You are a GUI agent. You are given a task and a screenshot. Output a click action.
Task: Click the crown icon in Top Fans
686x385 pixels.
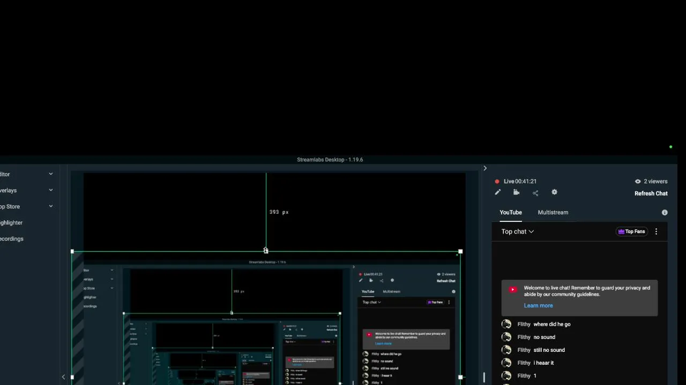coord(621,232)
